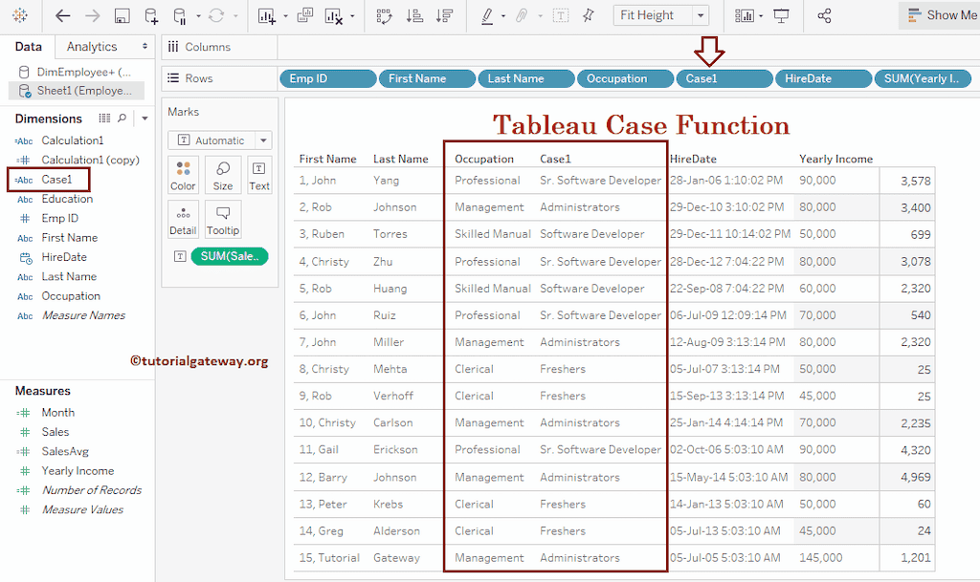This screenshot has width=980, height=582.
Task: Click the Tableau start page logo icon
Action: point(20,15)
